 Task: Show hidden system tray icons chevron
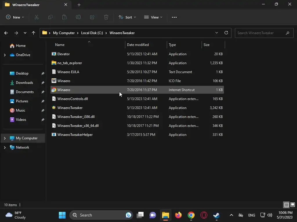tap(231, 215)
